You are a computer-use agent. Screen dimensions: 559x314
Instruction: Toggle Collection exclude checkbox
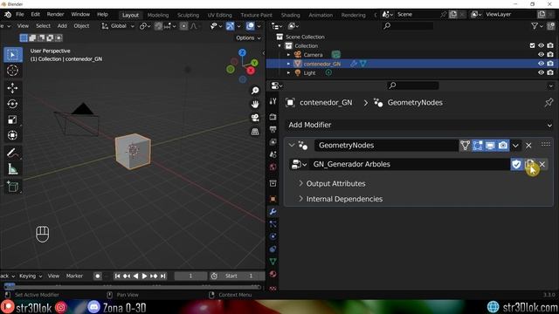[x=532, y=45]
